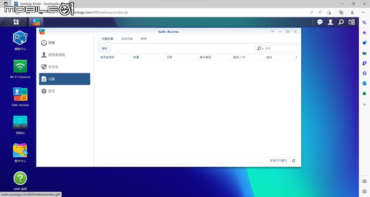Viewport: 370px width, 197px height.
Task: Select the Safe Access taskbar icon
Action: [x=36, y=22]
